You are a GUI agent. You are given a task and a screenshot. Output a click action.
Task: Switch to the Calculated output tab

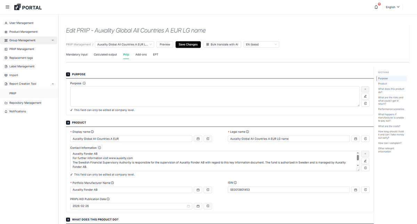[105, 55]
